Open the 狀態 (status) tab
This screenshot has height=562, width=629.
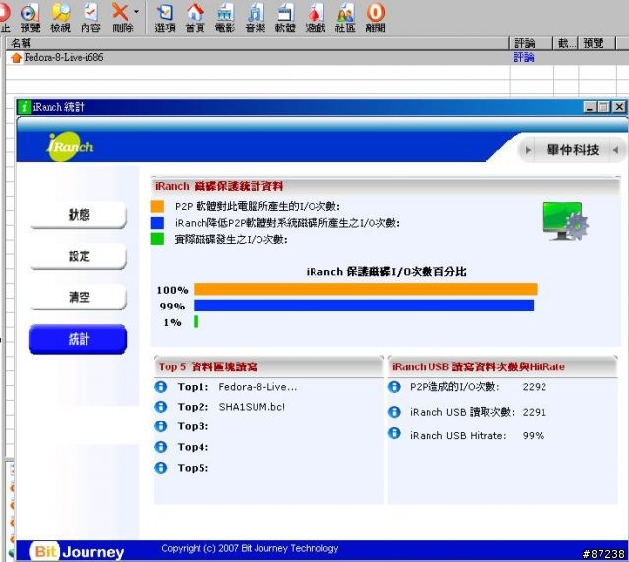[79, 215]
